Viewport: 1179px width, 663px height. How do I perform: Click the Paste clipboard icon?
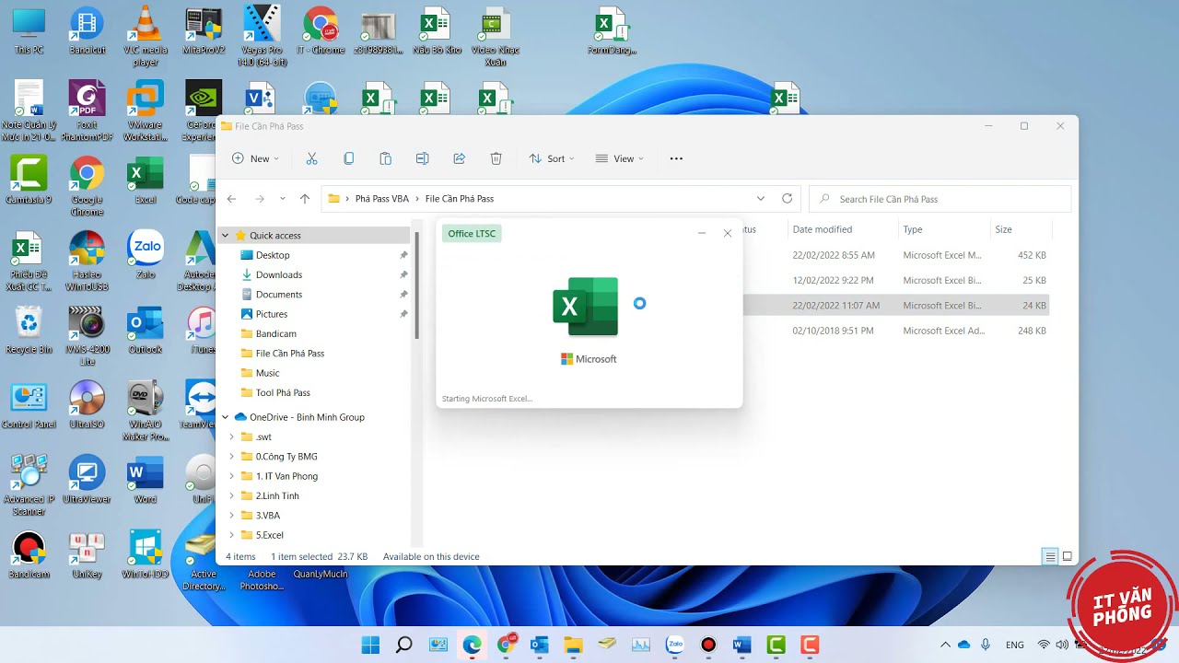coord(385,158)
